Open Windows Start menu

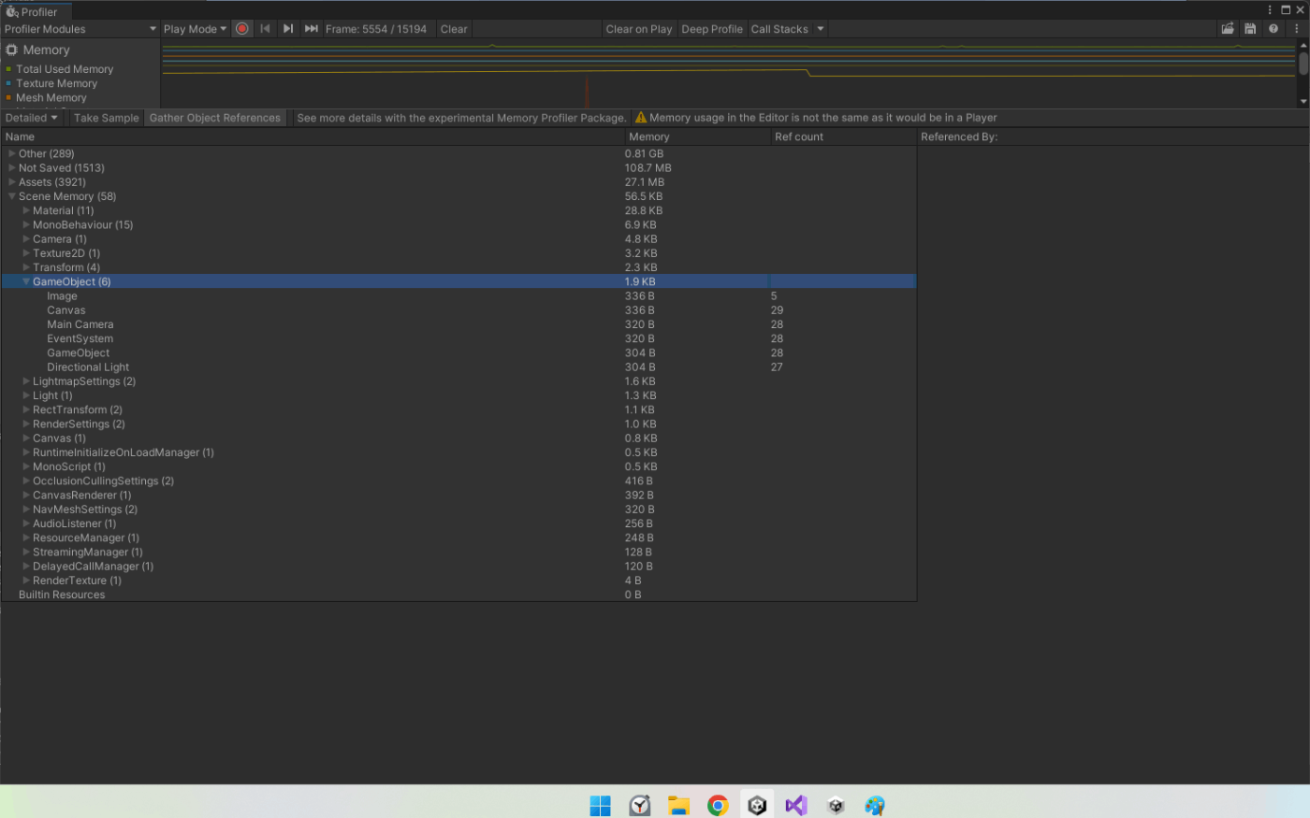coord(600,805)
